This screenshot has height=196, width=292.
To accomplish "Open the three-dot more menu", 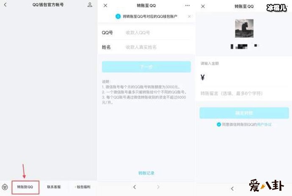I will point(187,5).
